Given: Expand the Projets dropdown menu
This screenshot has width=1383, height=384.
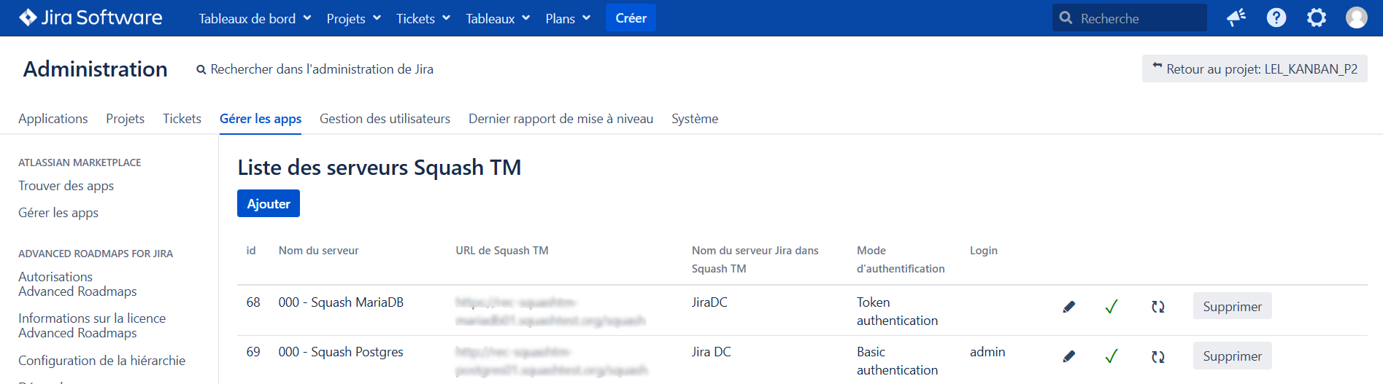Looking at the screenshot, I should coord(353,18).
